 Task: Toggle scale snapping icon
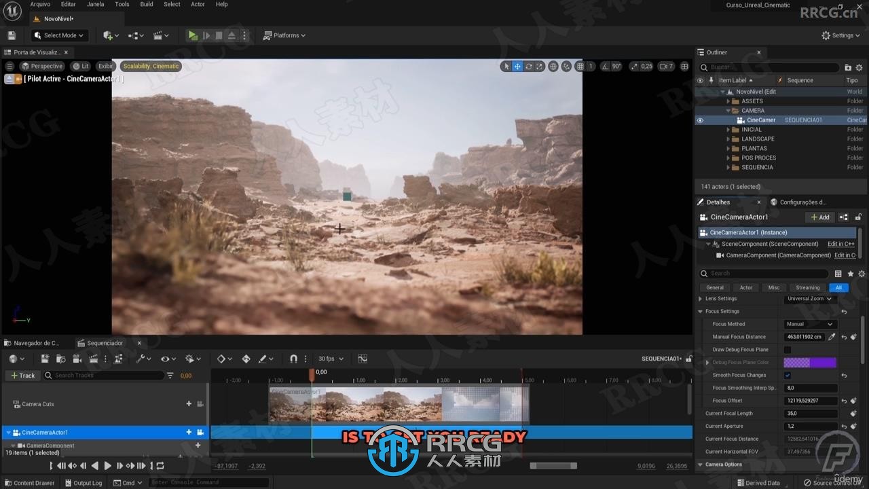tap(634, 66)
